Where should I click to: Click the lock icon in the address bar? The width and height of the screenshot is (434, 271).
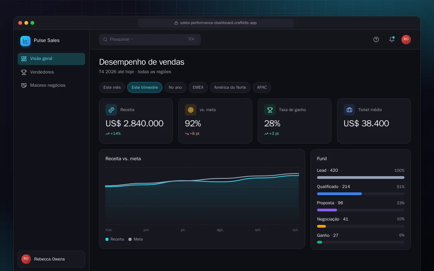tap(176, 23)
